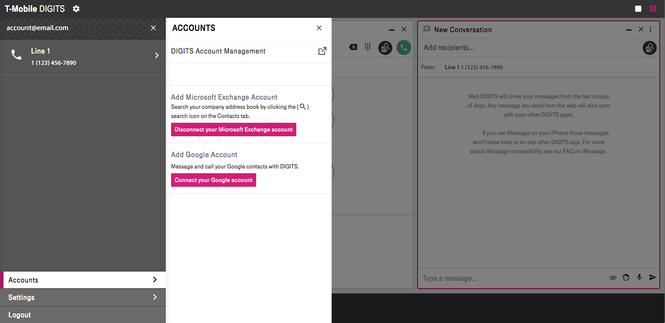Open New Conversation more options menu
665x323 pixels.
pos(651,30)
